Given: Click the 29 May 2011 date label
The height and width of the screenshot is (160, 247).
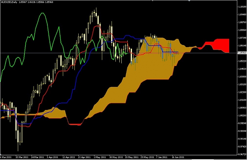Looking at the screenshot, I should tap(147, 157).
